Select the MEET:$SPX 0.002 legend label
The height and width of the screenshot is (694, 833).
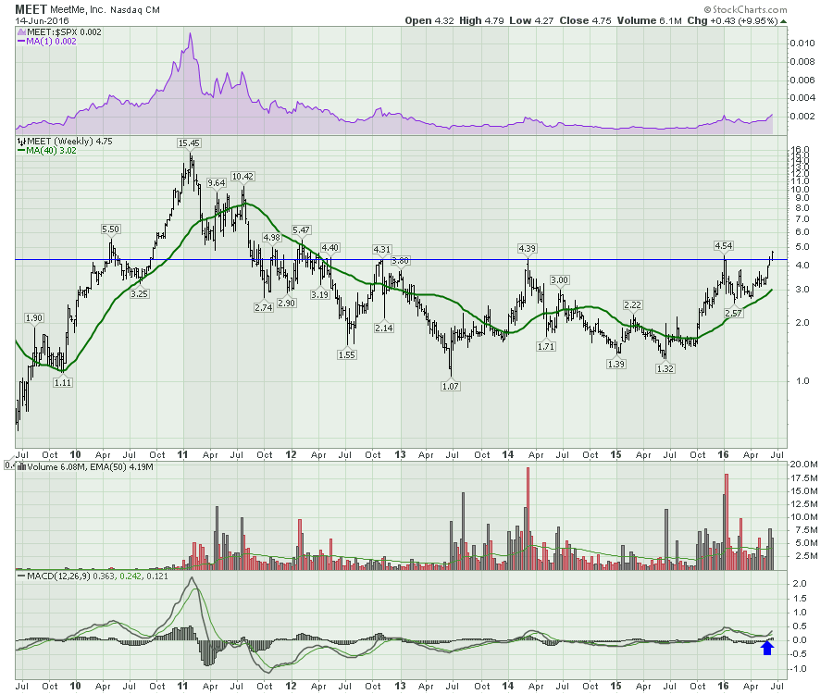pyautogui.click(x=64, y=31)
